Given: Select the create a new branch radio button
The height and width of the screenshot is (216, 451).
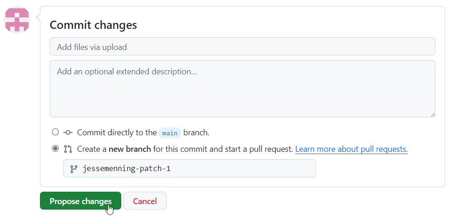Looking at the screenshot, I should [x=56, y=149].
